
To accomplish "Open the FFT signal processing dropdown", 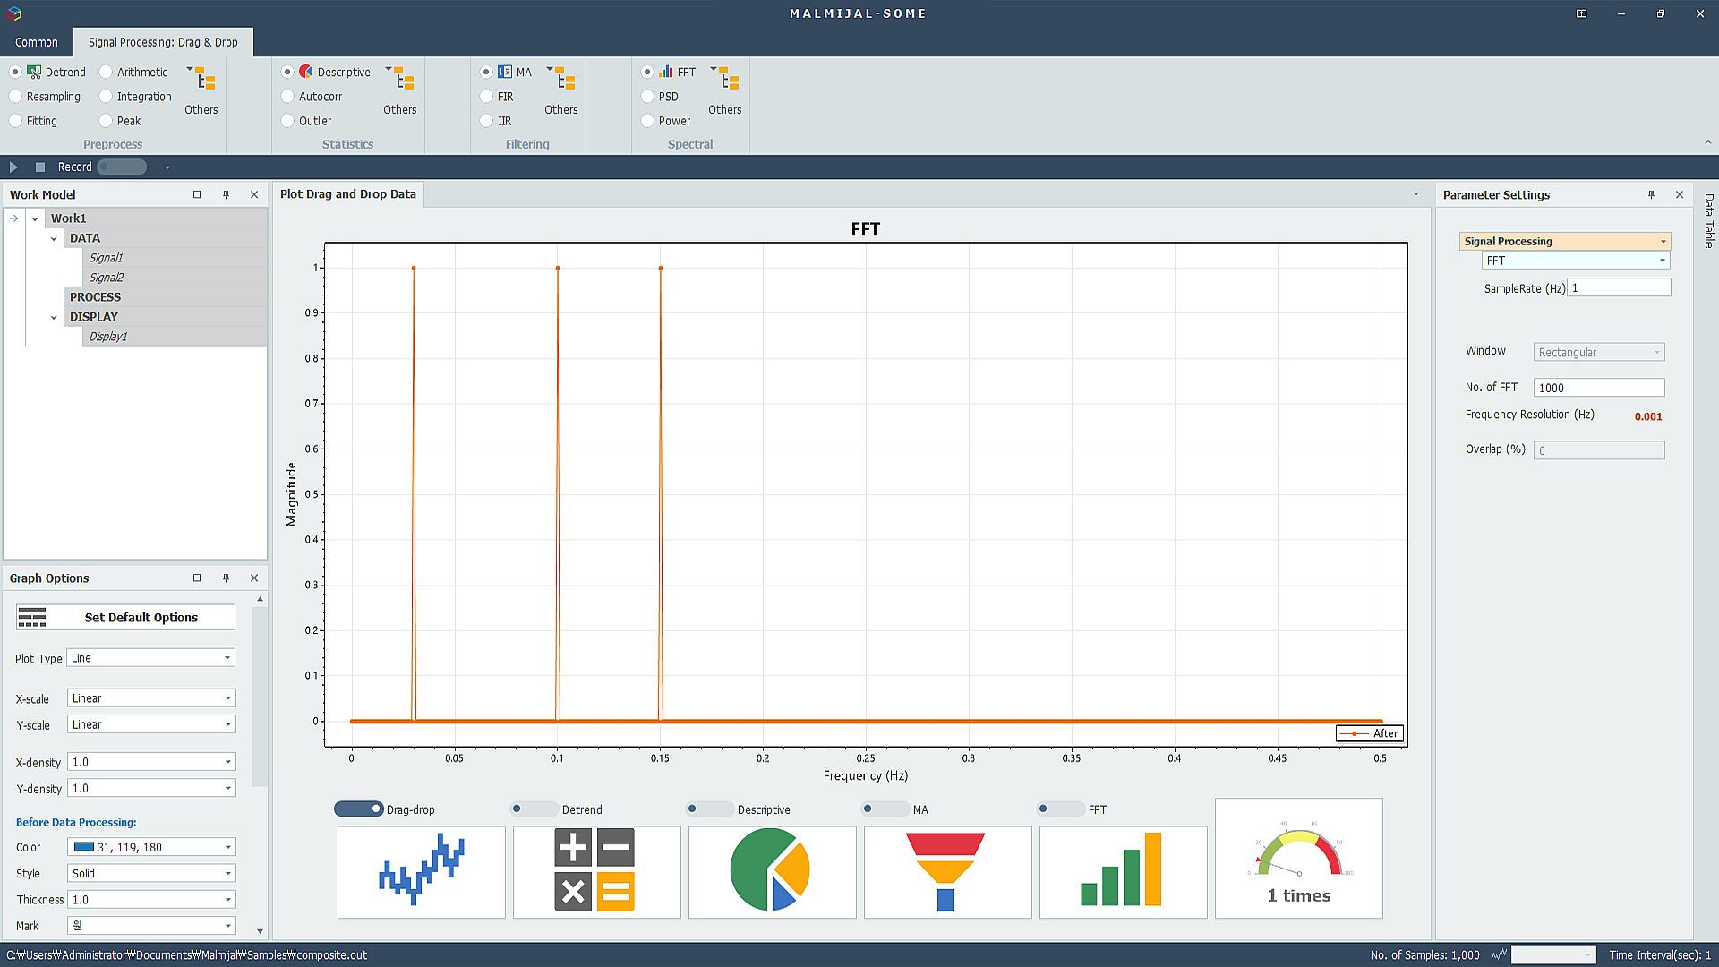I will (1575, 261).
